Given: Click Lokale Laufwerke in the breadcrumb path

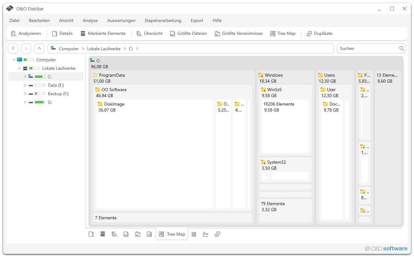Looking at the screenshot, I should point(104,49).
